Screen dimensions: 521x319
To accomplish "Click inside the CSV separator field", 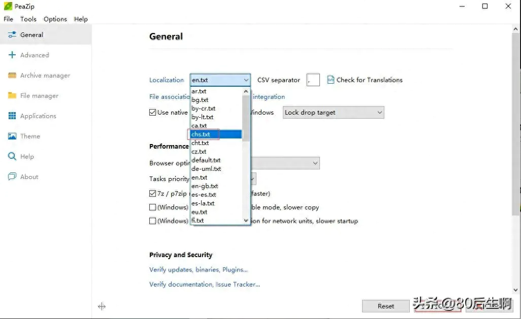I will 313,80.
